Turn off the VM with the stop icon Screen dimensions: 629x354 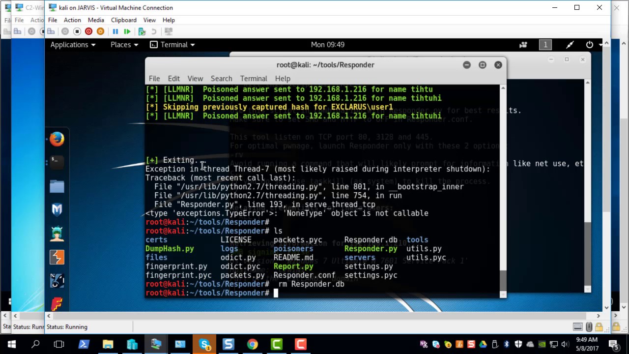coord(77,31)
